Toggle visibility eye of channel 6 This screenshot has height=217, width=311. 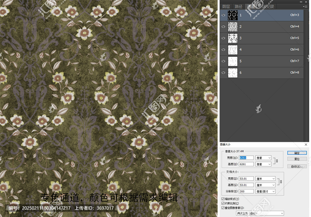pyautogui.click(x=223, y=72)
